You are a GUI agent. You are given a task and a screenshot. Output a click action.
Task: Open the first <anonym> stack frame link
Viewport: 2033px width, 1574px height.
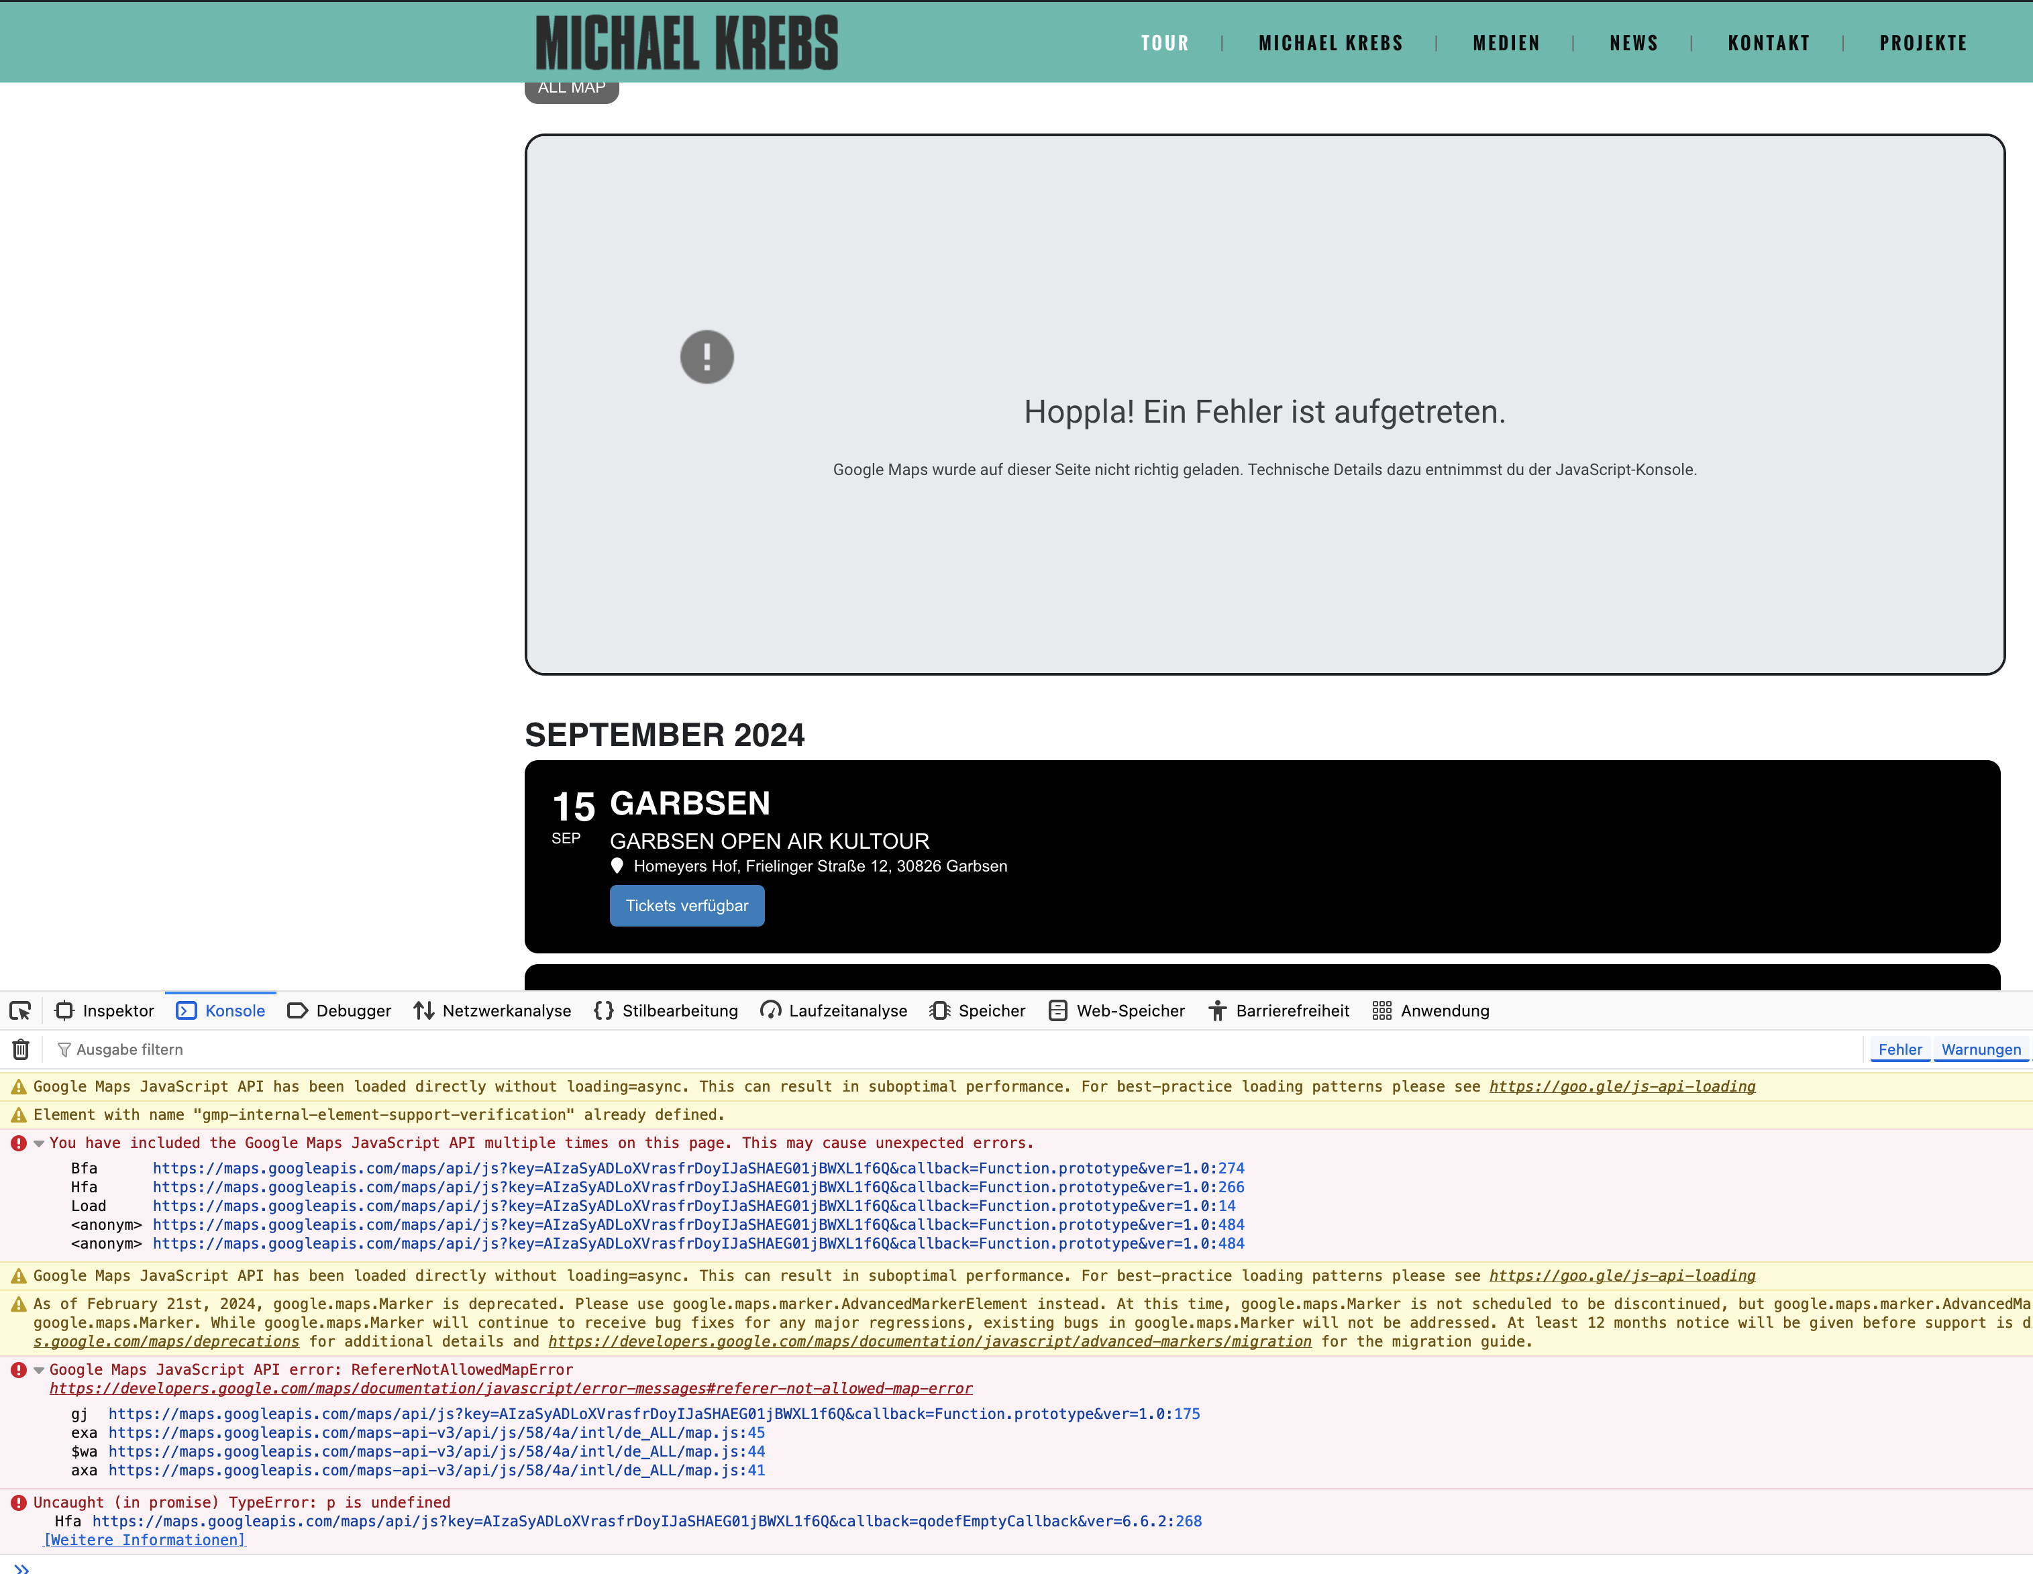[x=698, y=1226]
